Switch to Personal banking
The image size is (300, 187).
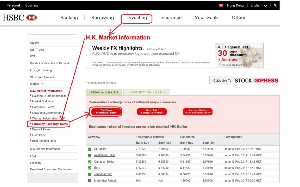coord(13,5)
